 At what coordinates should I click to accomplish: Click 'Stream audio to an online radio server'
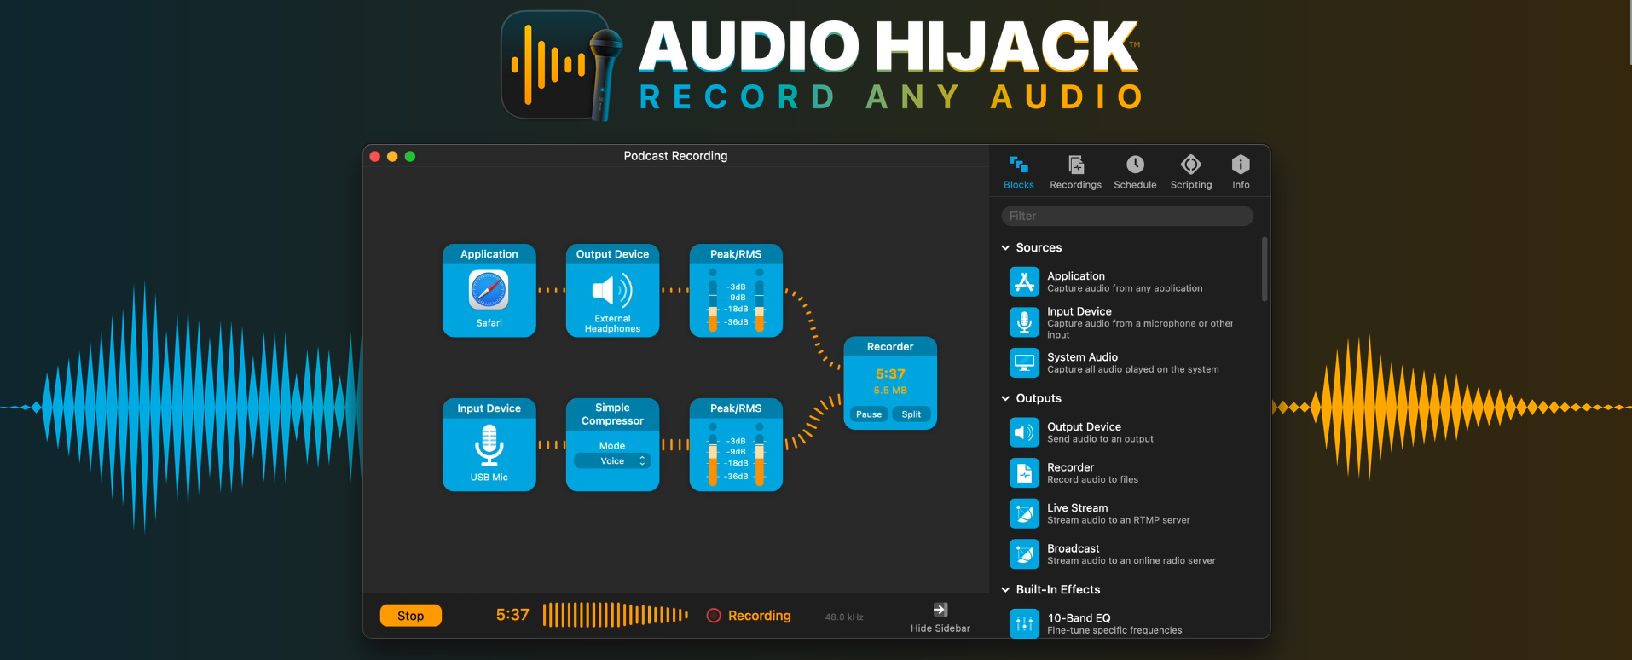click(1131, 560)
